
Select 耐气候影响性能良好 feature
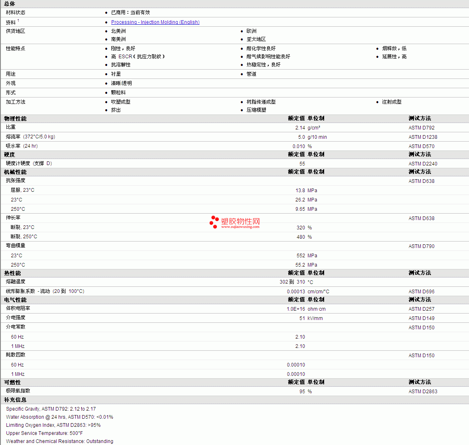coord(268,57)
